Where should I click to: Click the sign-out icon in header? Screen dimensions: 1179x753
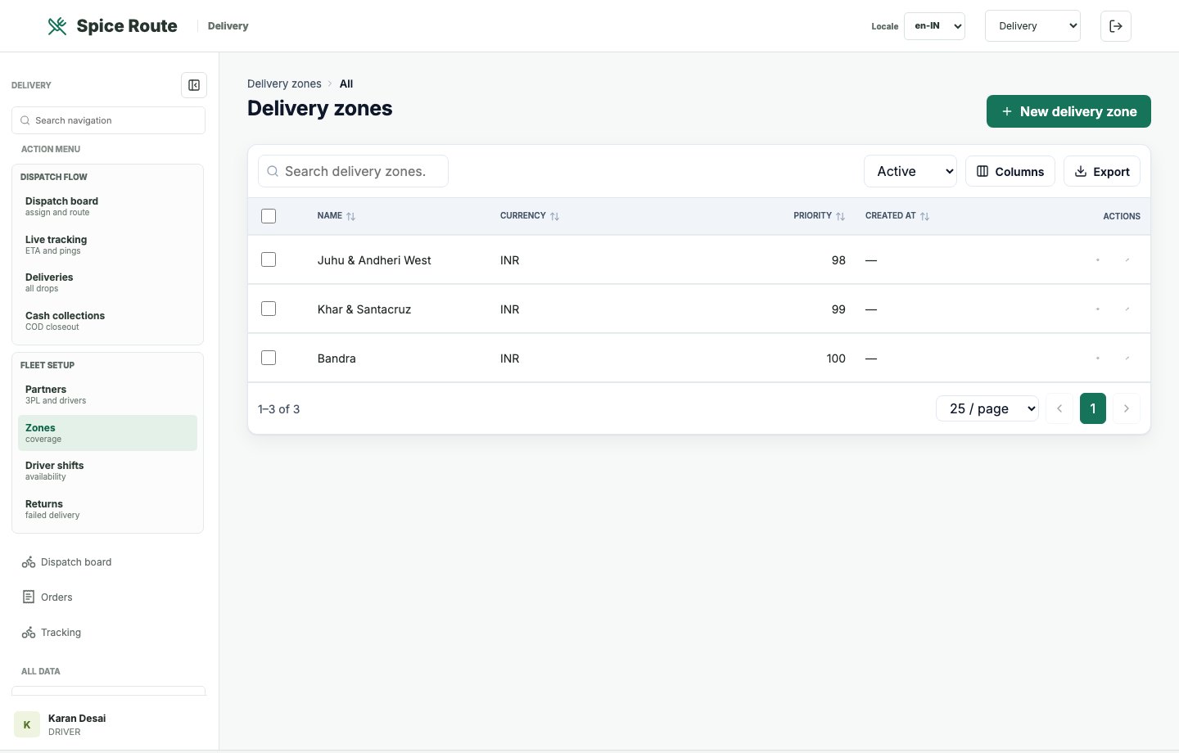(x=1116, y=26)
